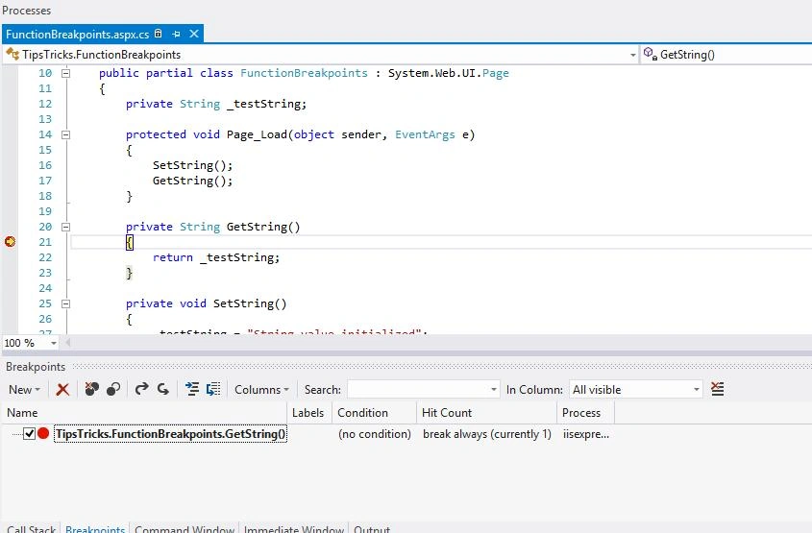Viewport: 812px width, 533px height.
Task: Click breakpoint glyph on line 21 margin
Action: coord(10,242)
